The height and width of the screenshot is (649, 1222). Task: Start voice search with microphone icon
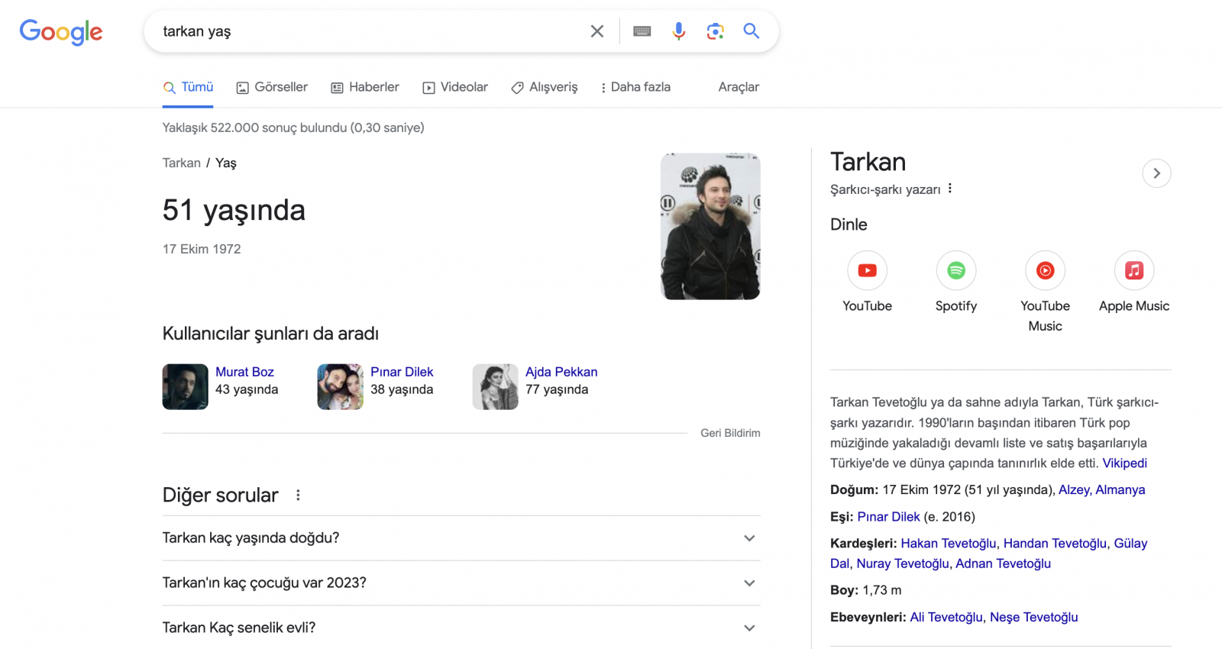[x=678, y=31]
